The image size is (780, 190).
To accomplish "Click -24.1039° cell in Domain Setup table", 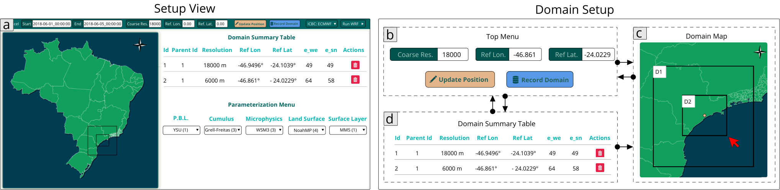I will (x=523, y=153).
